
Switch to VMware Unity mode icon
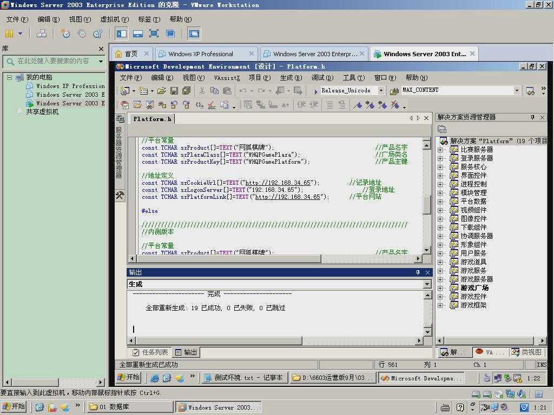tap(170, 34)
